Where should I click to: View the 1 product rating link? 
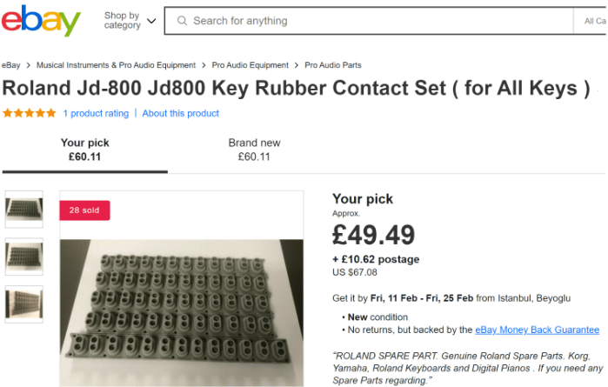(96, 113)
